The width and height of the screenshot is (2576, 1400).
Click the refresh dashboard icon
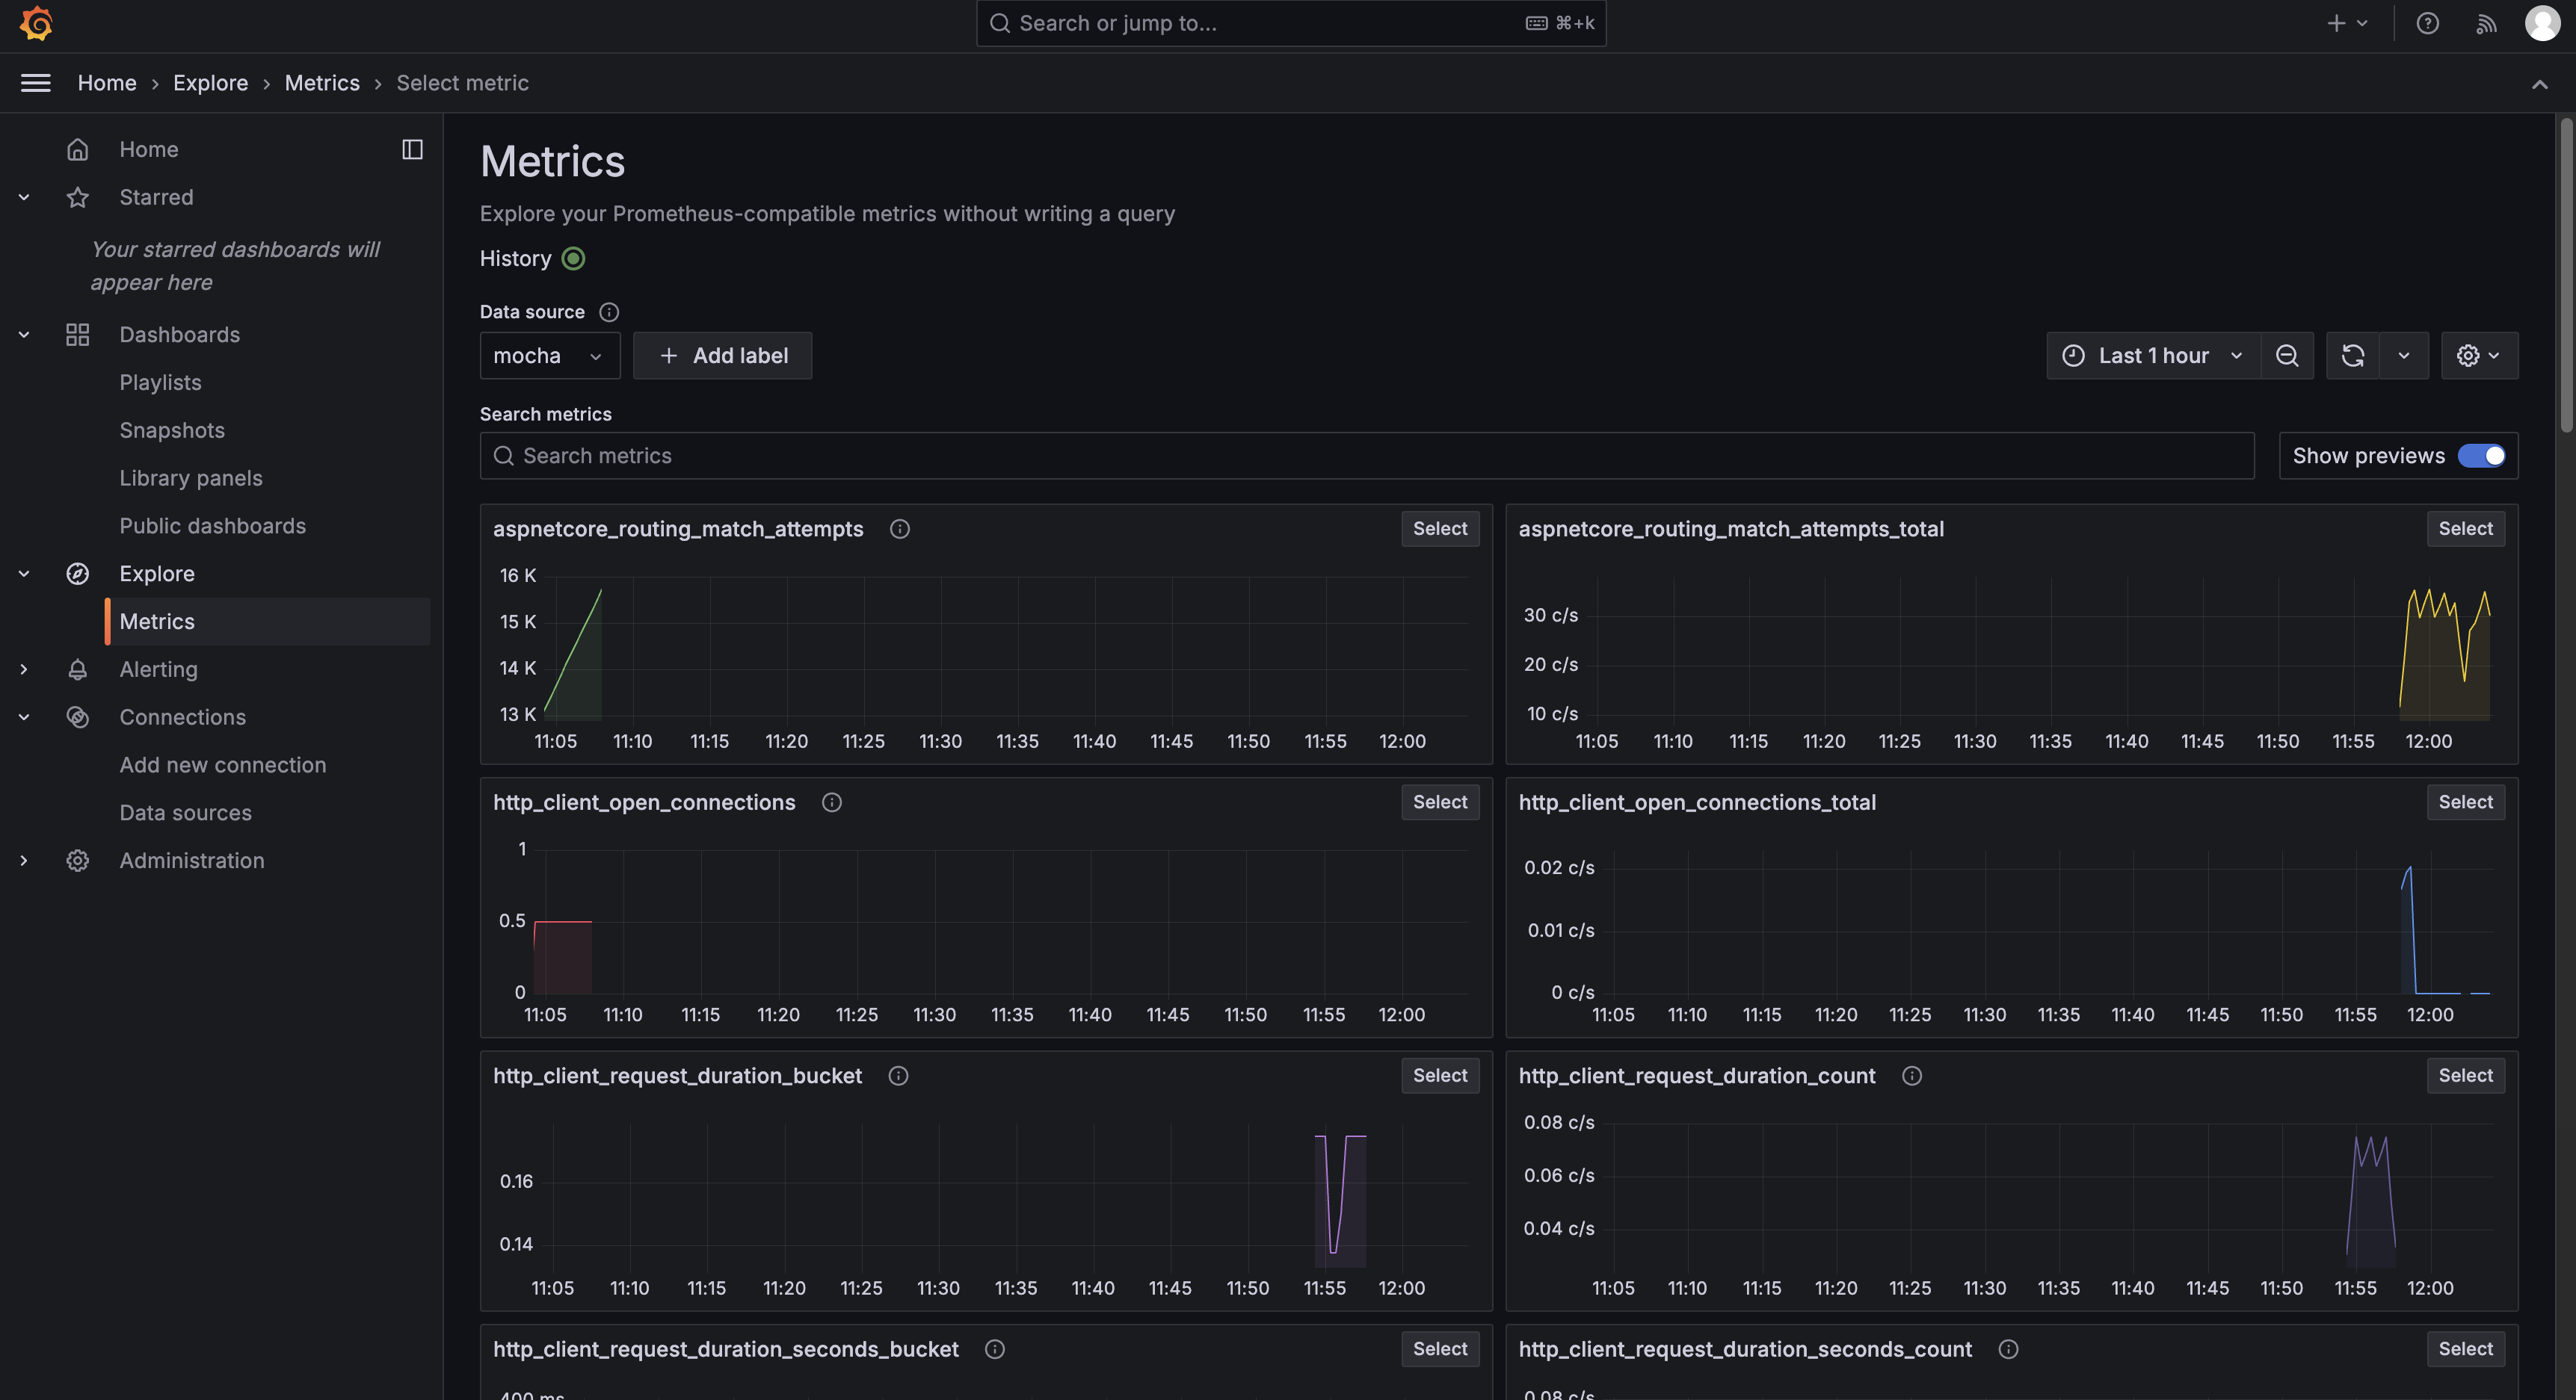tap(2352, 356)
